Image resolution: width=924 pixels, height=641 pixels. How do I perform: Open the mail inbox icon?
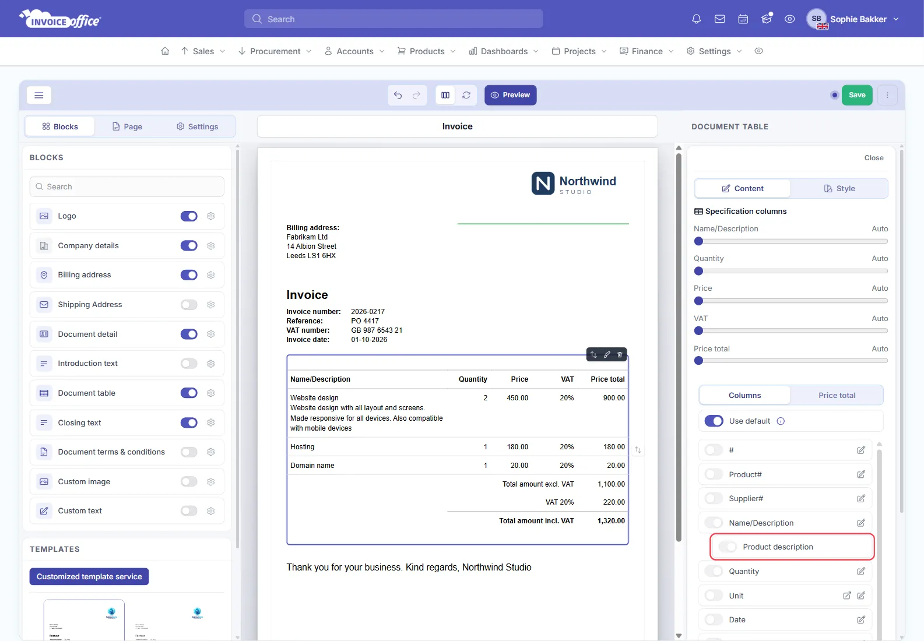point(720,19)
